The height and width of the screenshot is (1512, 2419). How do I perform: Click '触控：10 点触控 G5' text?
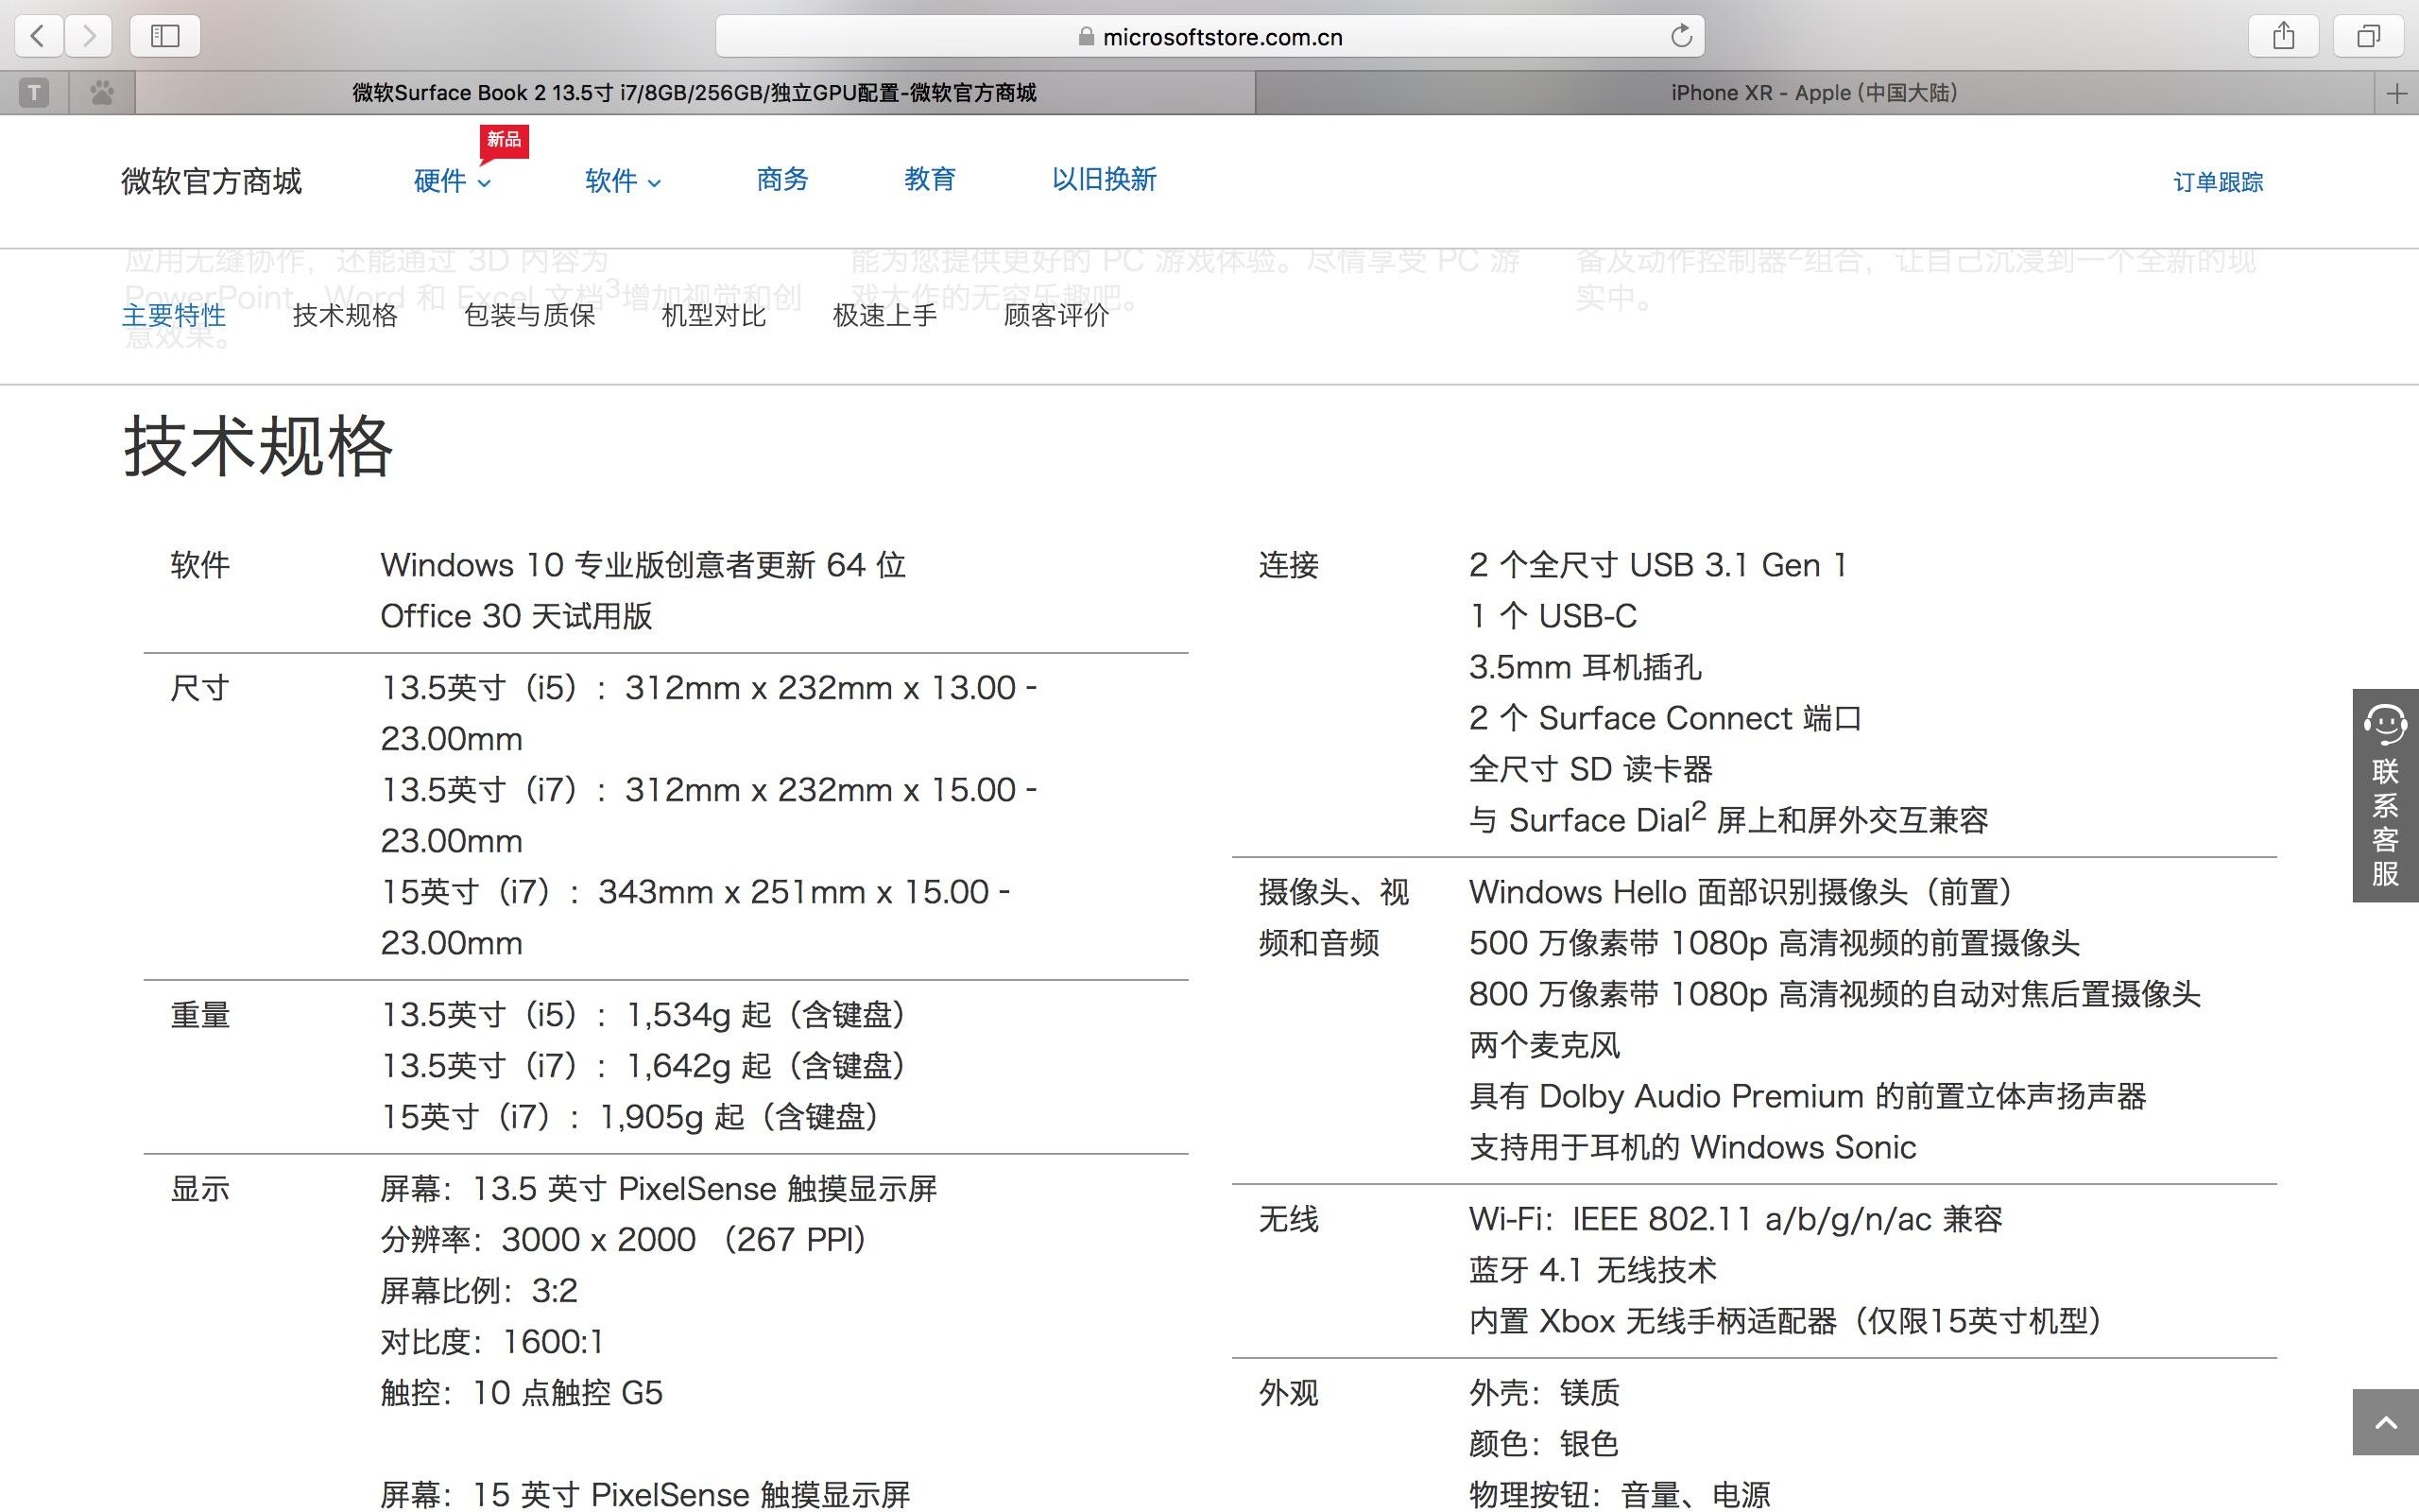(x=521, y=1394)
